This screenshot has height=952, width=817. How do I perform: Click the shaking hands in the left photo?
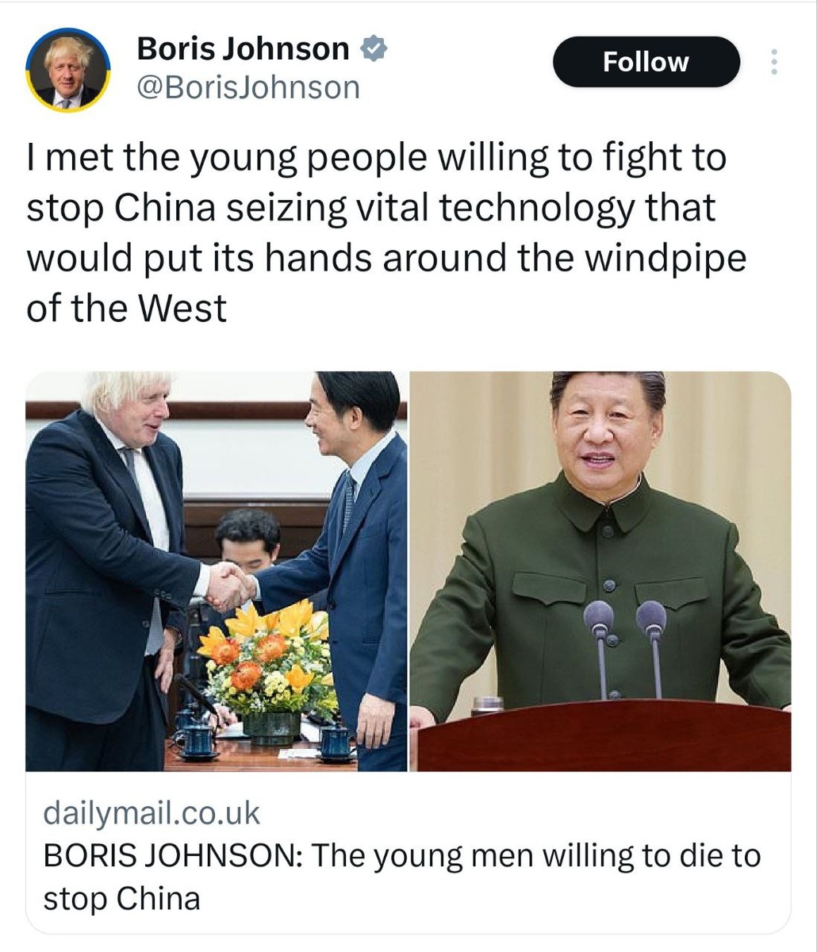click(230, 587)
